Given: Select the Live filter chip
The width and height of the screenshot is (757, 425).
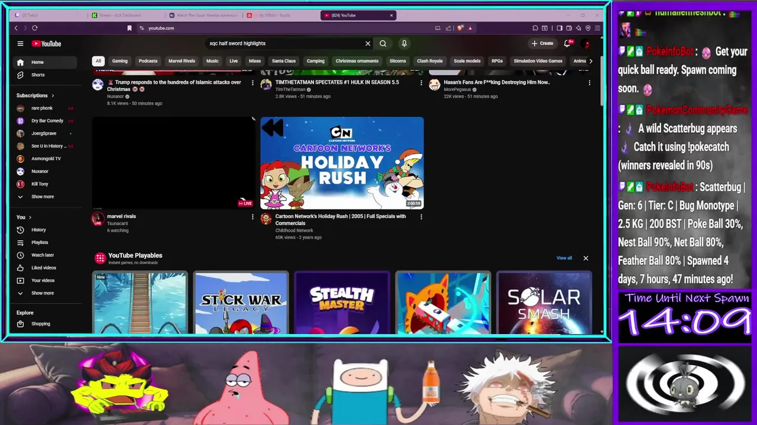Looking at the screenshot, I should click(x=234, y=61).
